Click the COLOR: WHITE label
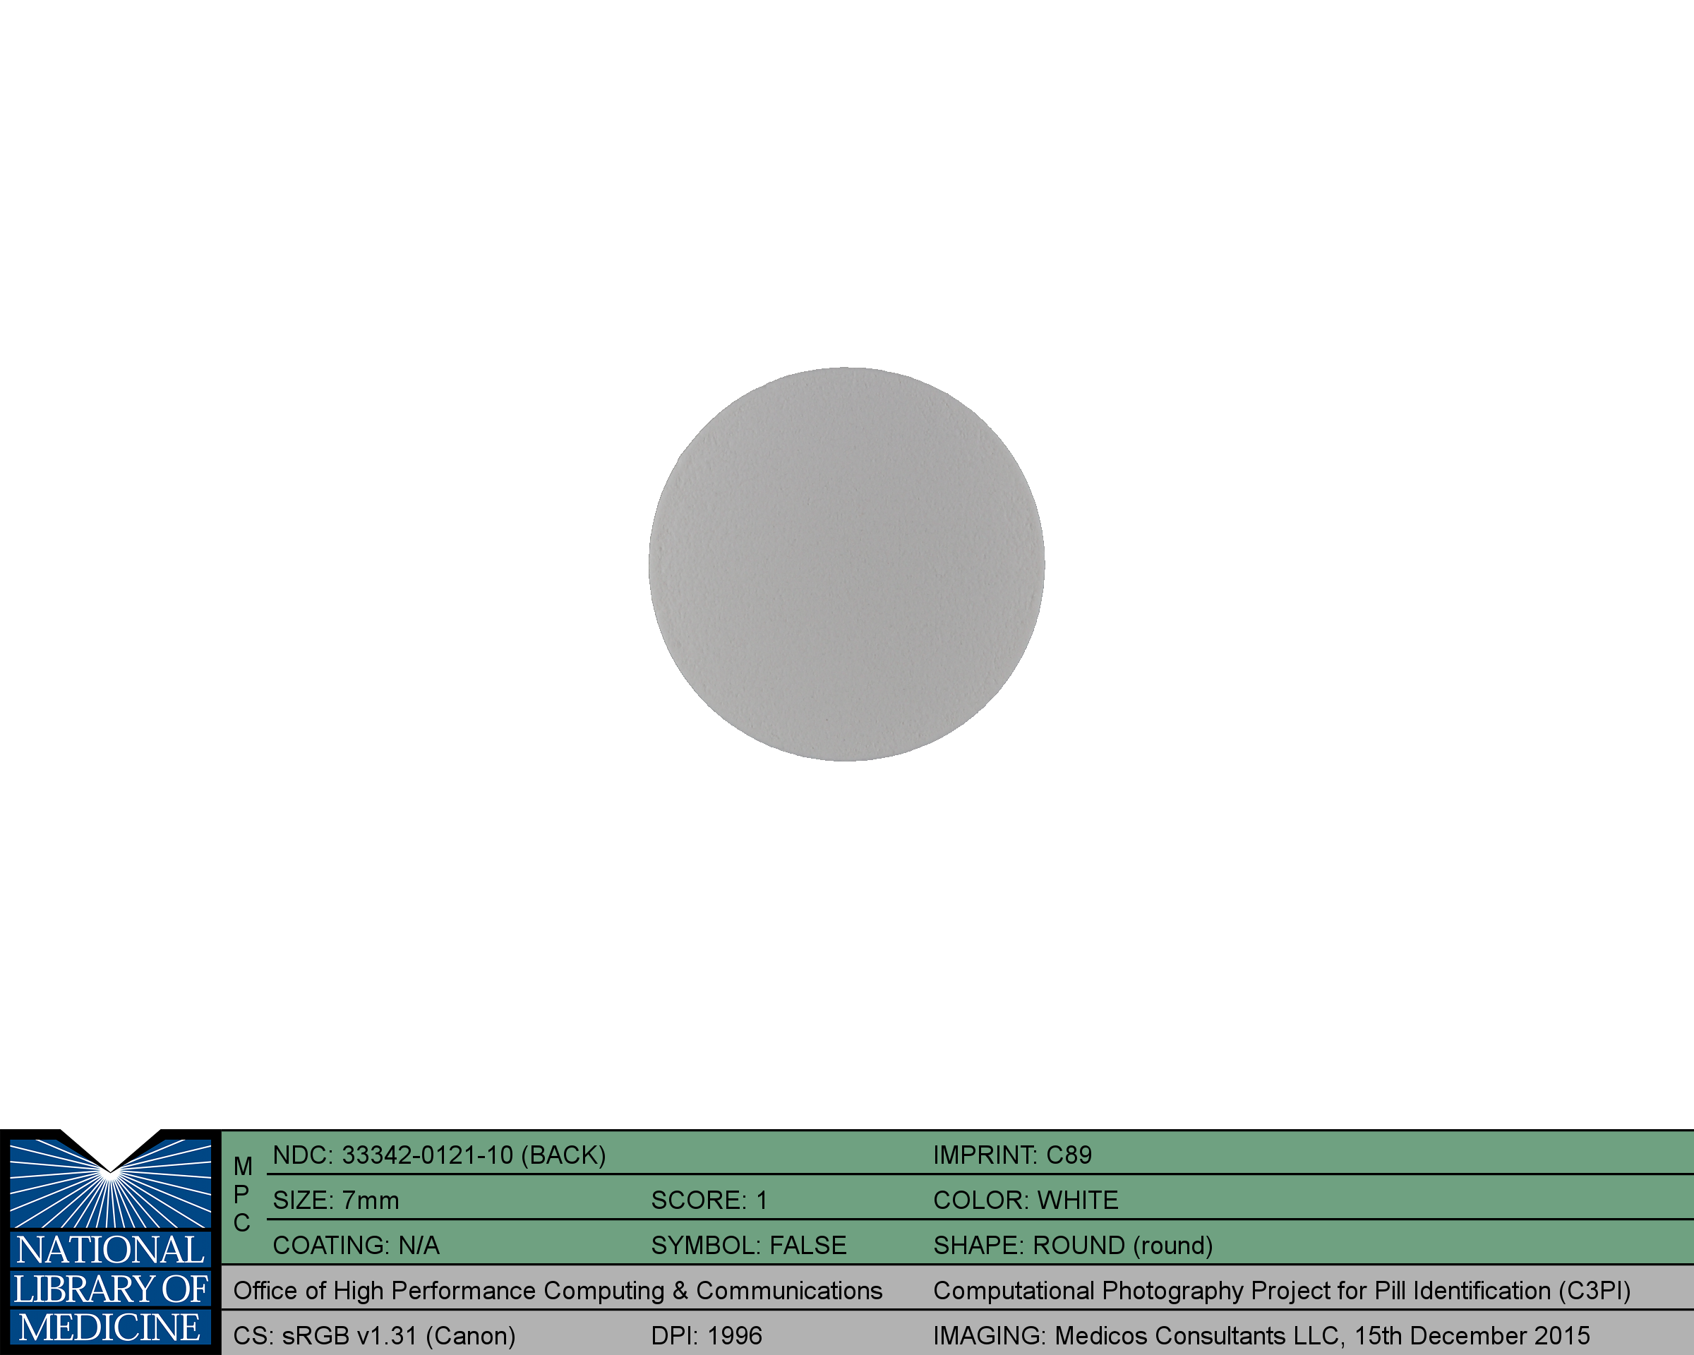This screenshot has height=1355, width=1694. click(1026, 1200)
